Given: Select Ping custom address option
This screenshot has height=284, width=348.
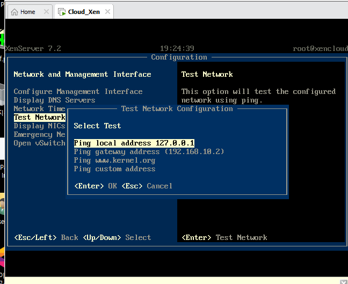Looking at the screenshot, I should tap(114, 169).
